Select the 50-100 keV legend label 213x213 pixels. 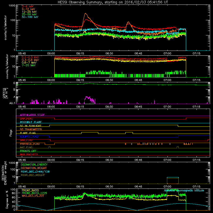pyautogui.click(x=30, y=17)
